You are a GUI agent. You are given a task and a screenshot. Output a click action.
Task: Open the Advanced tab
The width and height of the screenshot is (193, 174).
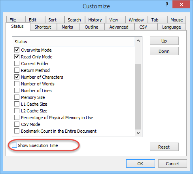(119, 27)
